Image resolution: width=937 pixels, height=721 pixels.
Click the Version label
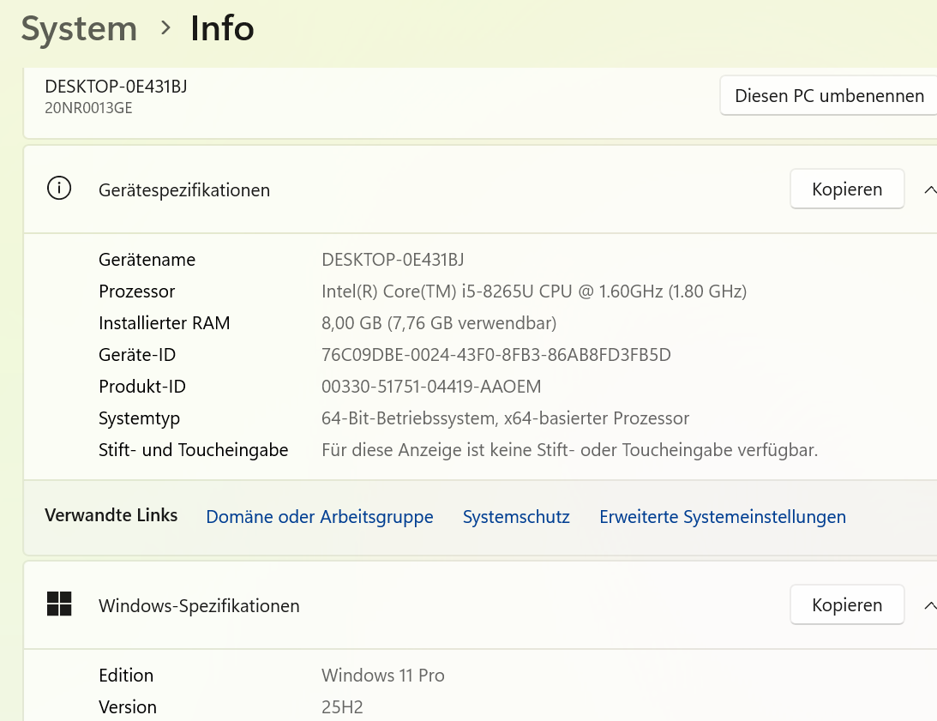[x=128, y=706]
